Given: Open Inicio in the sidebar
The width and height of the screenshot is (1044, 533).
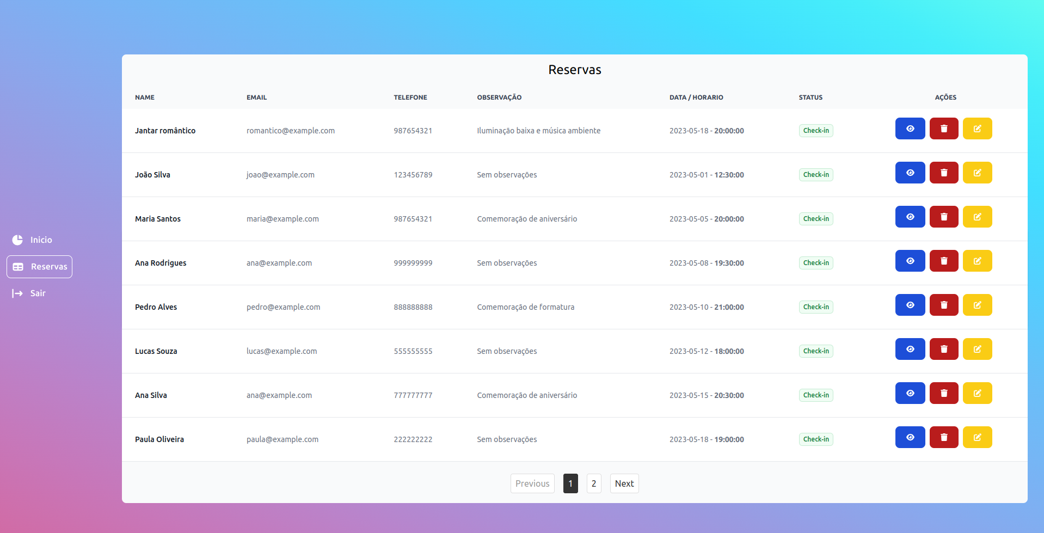Looking at the screenshot, I should [x=33, y=240].
